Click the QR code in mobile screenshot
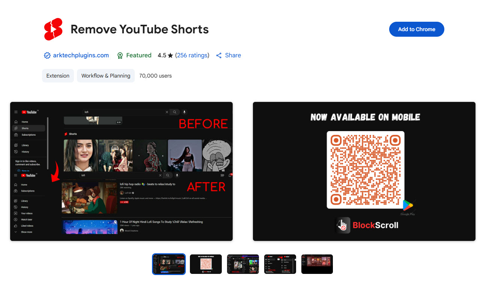The width and height of the screenshot is (486, 293). click(x=366, y=170)
